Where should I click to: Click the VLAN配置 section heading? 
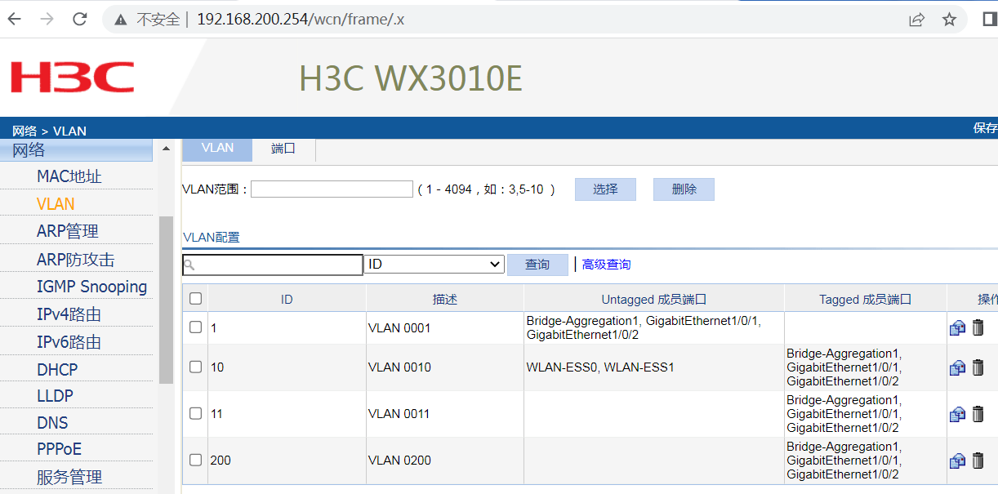pos(212,238)
